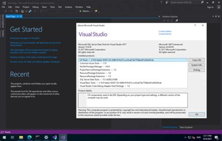Click the green Attach start arrow
This screenshot has width=222, height=141.
pos(81,11)
